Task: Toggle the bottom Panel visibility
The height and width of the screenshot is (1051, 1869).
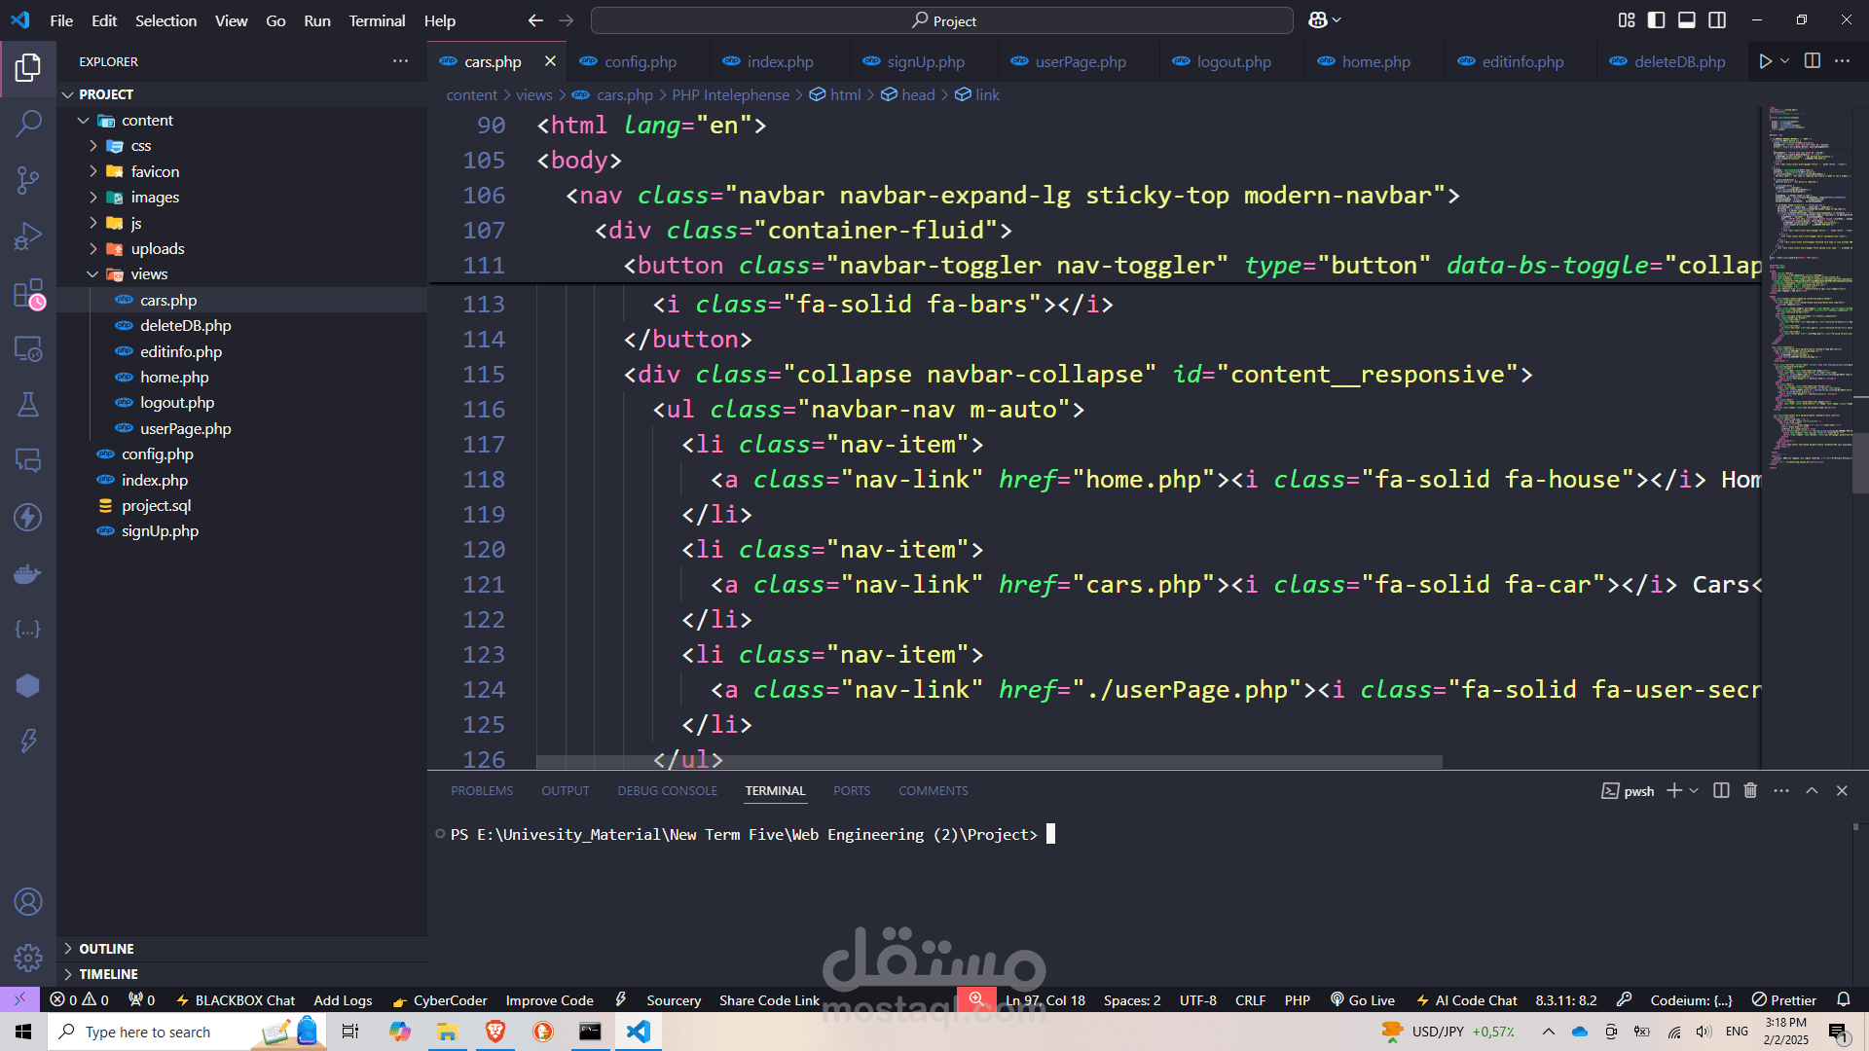Action: (1687, 20)
